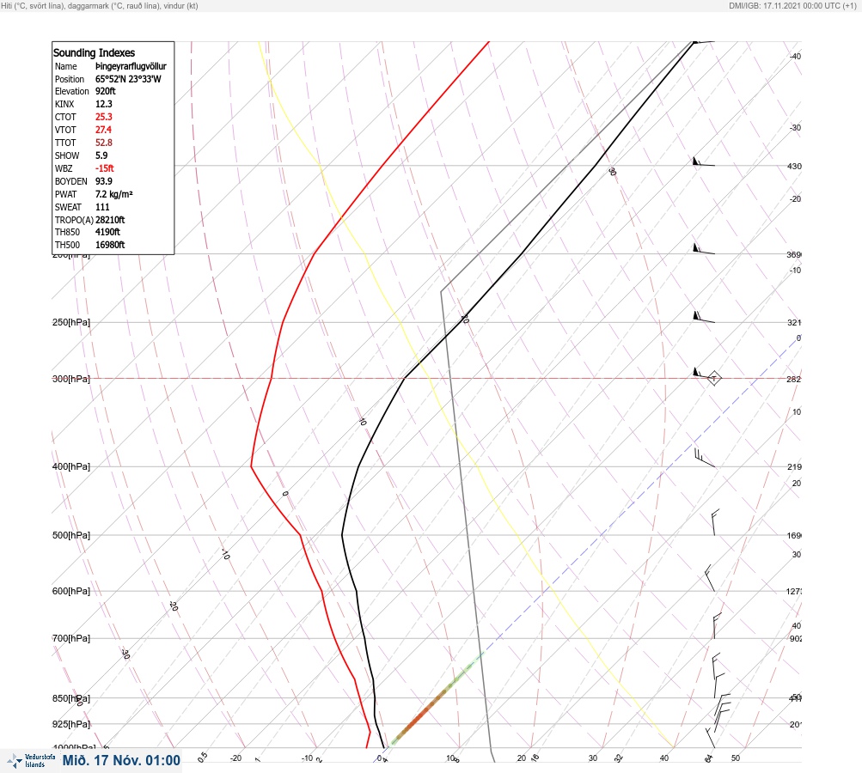
Task: Click the 925[hPa] pressure label
Action: pyautogui.click(x=71, y=724)
